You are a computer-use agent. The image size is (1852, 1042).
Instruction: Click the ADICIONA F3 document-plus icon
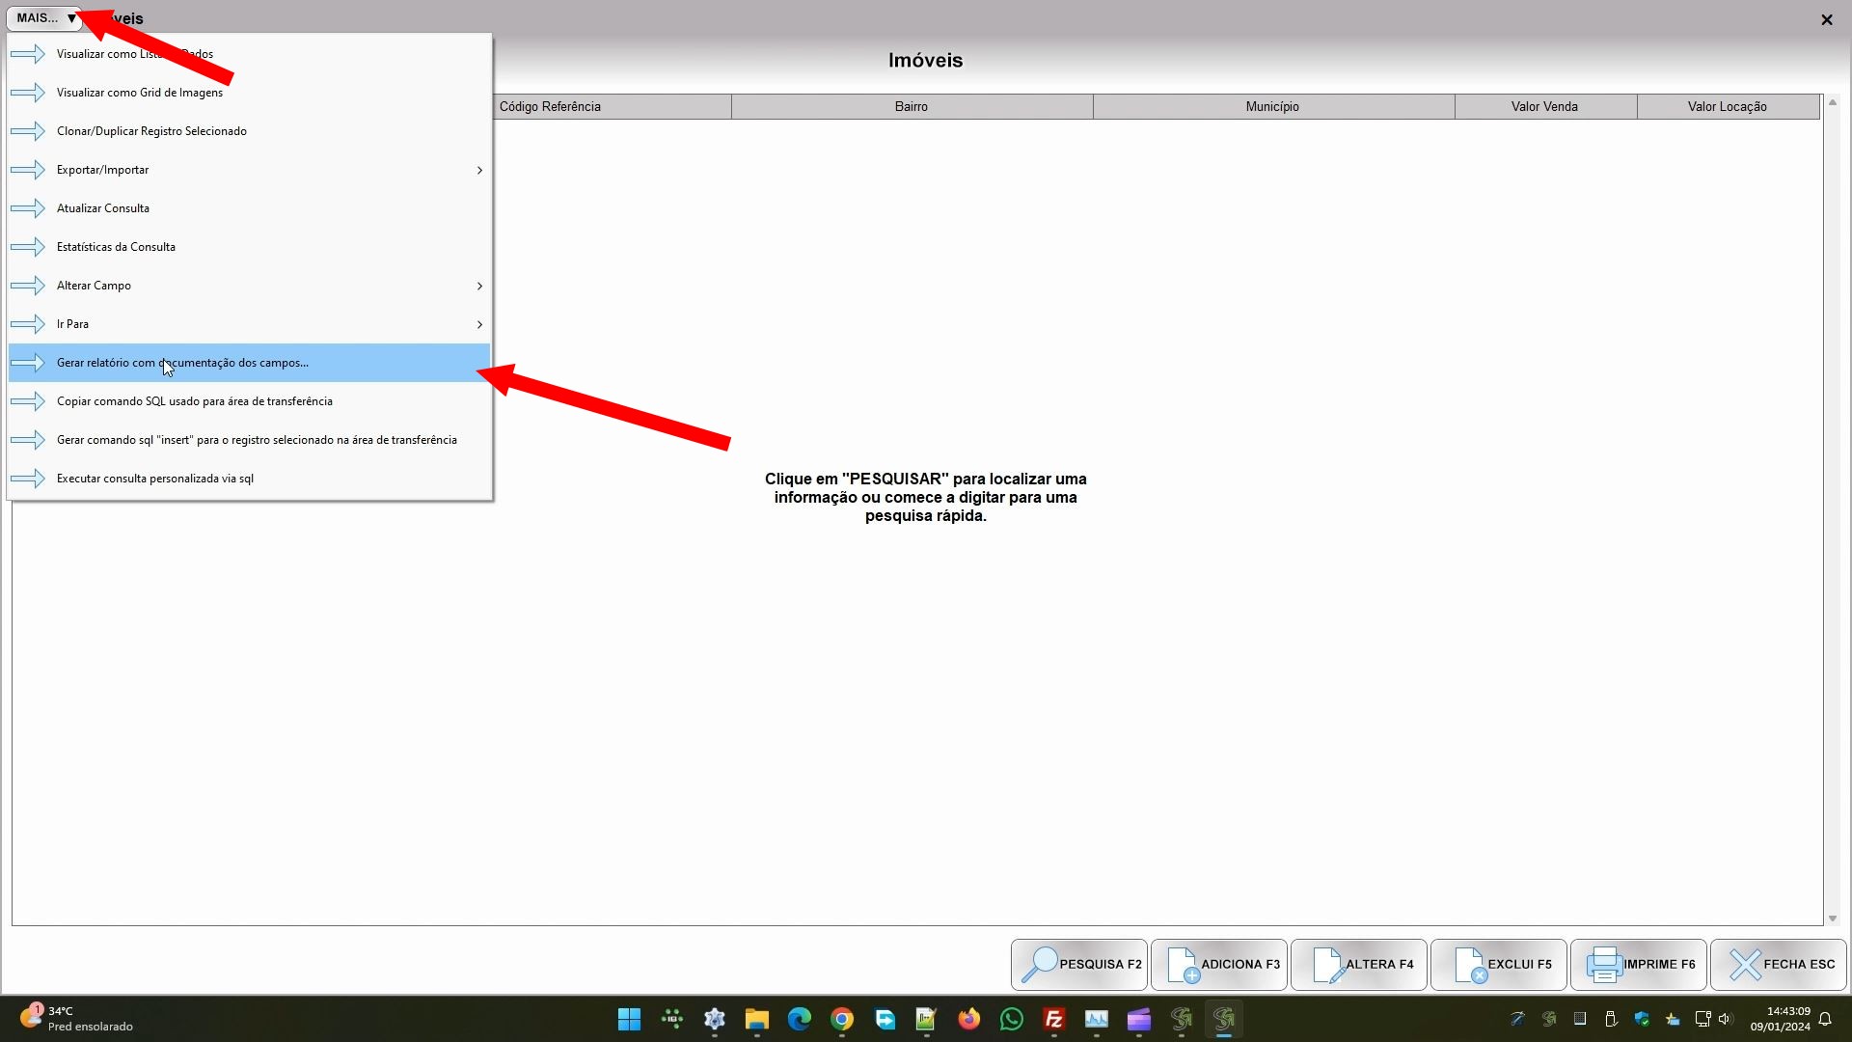coord(1182,965)
